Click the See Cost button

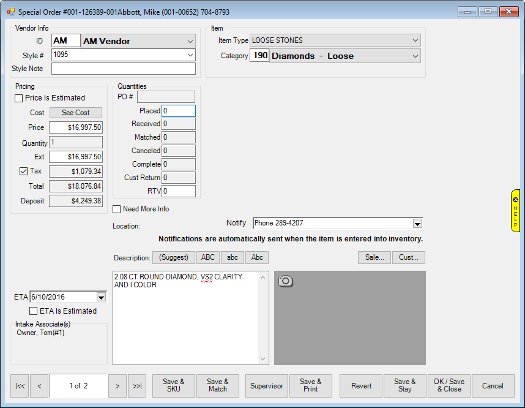click(x=76, y=113)
